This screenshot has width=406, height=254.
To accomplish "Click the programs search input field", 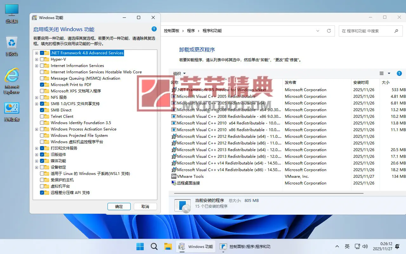I will click(x=366, y=31).
